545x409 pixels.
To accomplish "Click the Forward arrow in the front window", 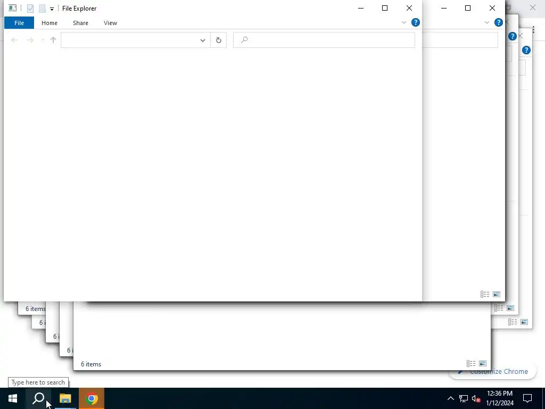I will tap(30, 40).
